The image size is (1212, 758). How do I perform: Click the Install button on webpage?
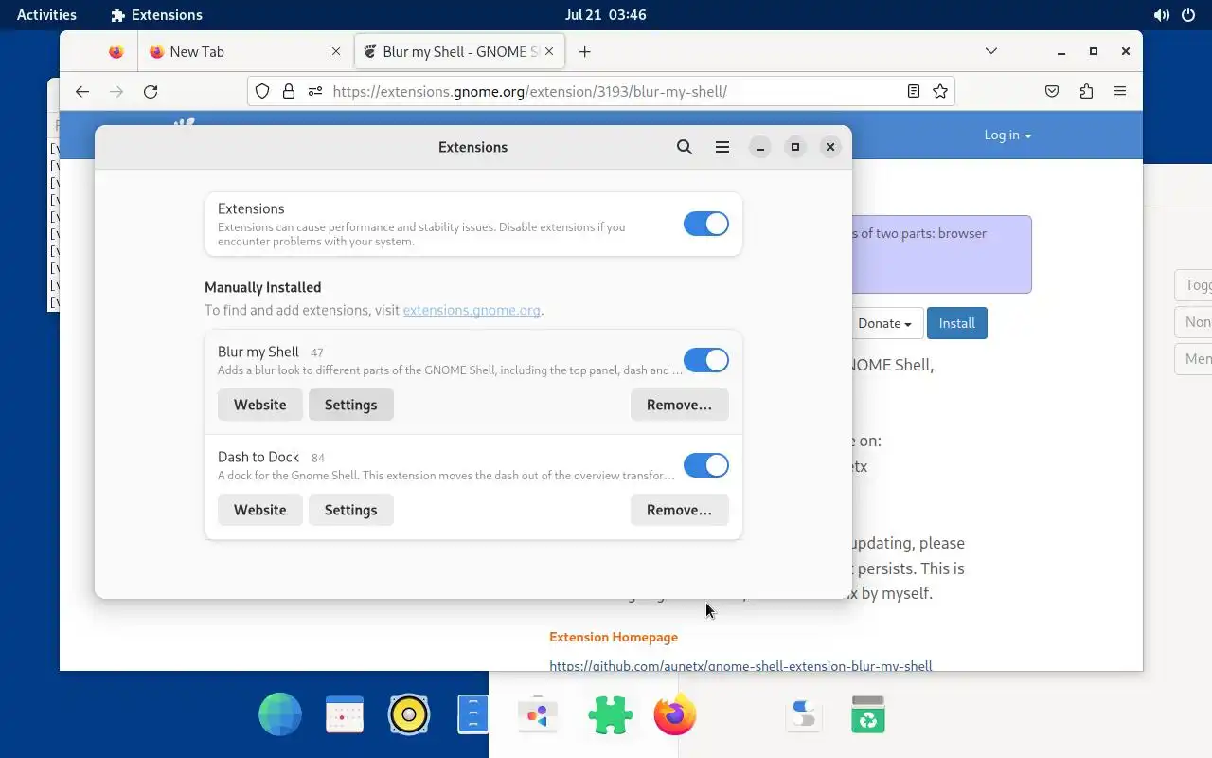tap(957, 323)
